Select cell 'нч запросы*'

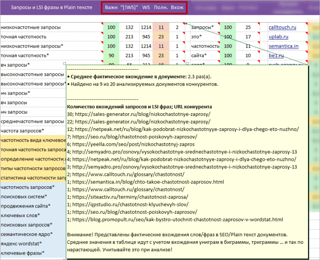[x=33, y=93]
